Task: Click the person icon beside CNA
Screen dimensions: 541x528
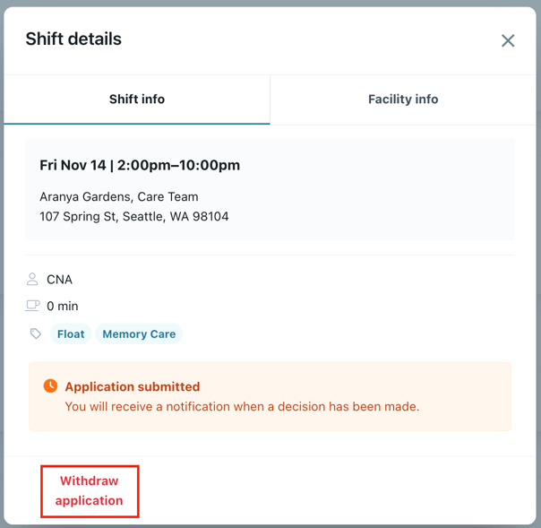Action: 33,280
